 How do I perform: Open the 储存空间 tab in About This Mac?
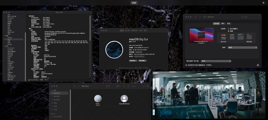(134, 30)
